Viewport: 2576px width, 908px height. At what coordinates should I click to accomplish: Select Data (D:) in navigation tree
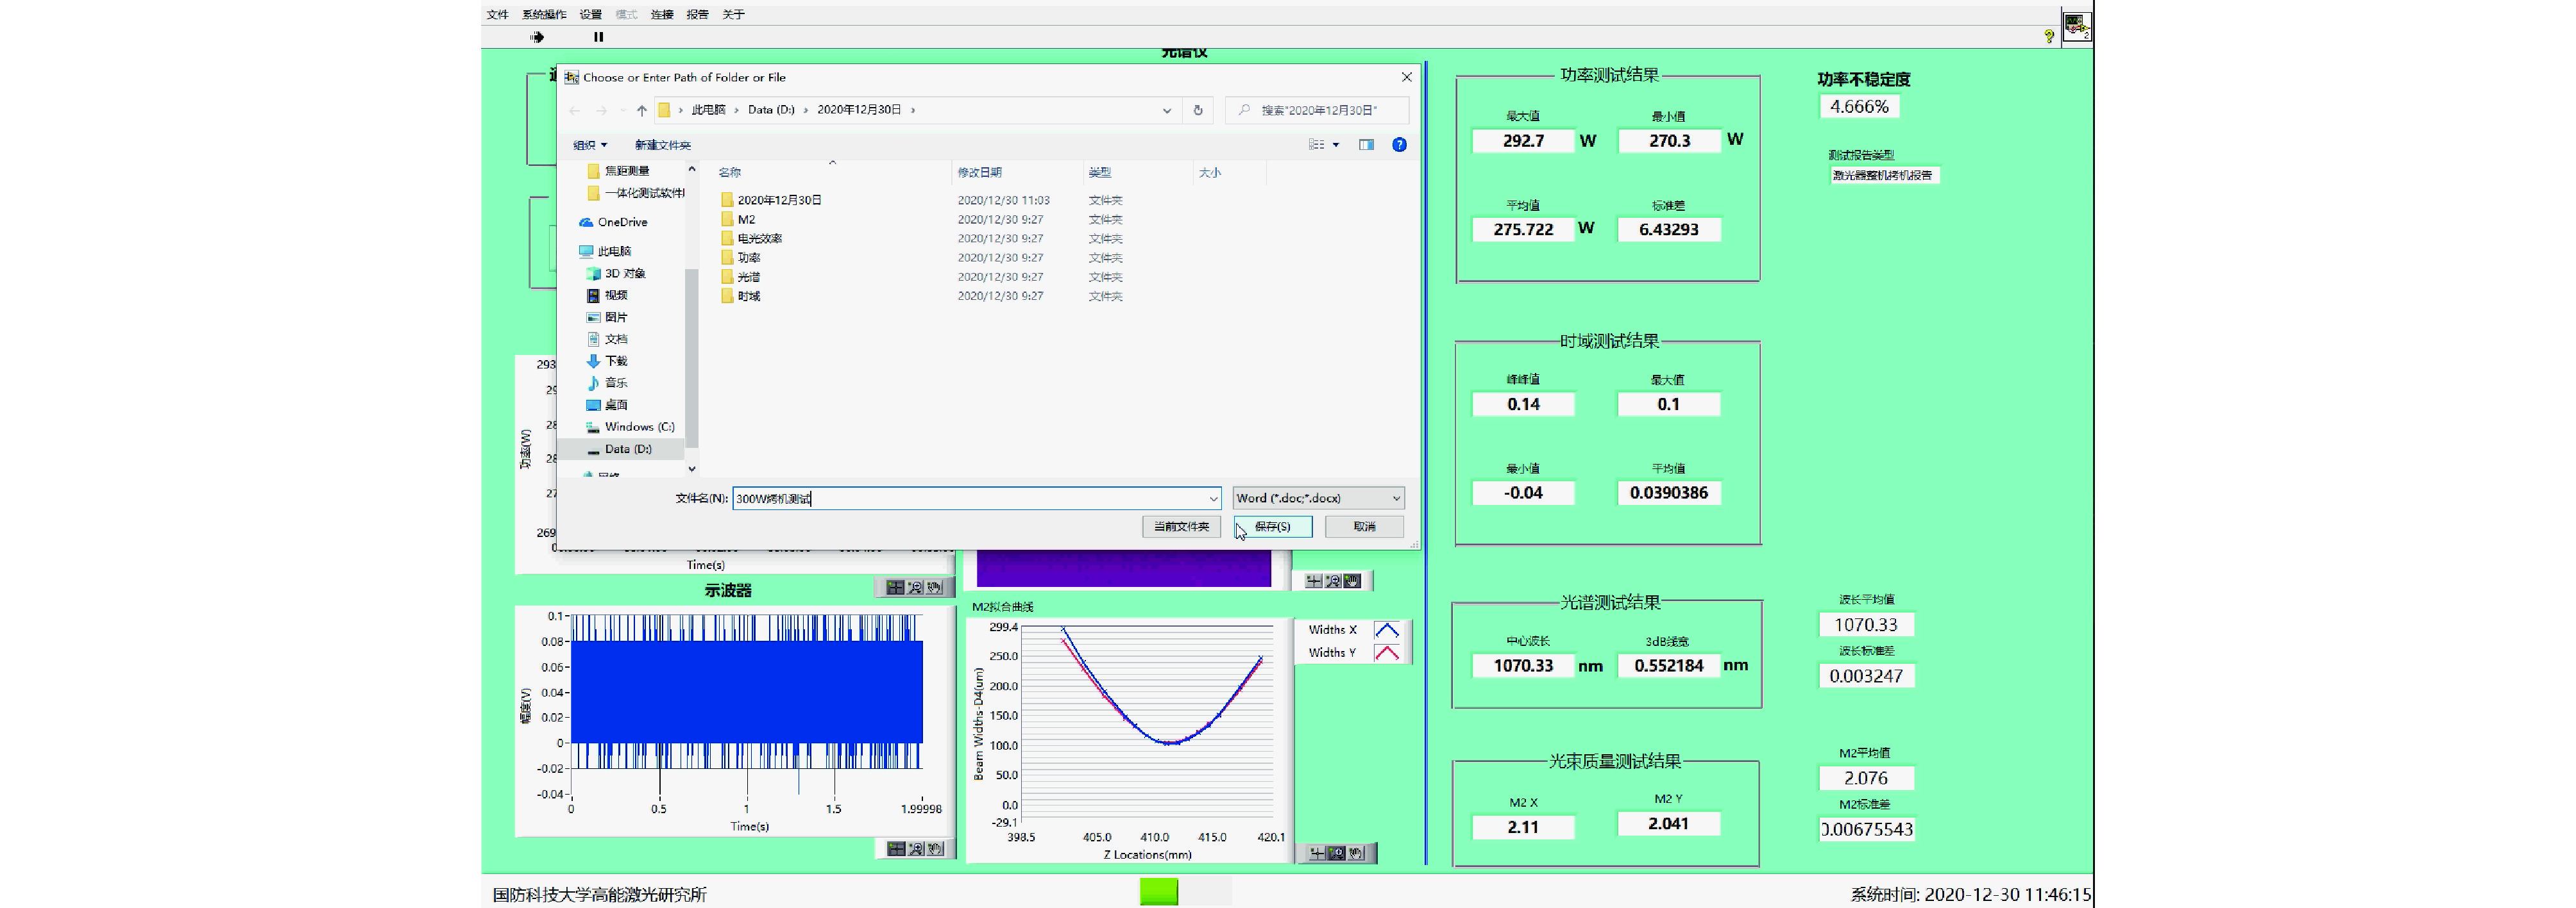627,449
